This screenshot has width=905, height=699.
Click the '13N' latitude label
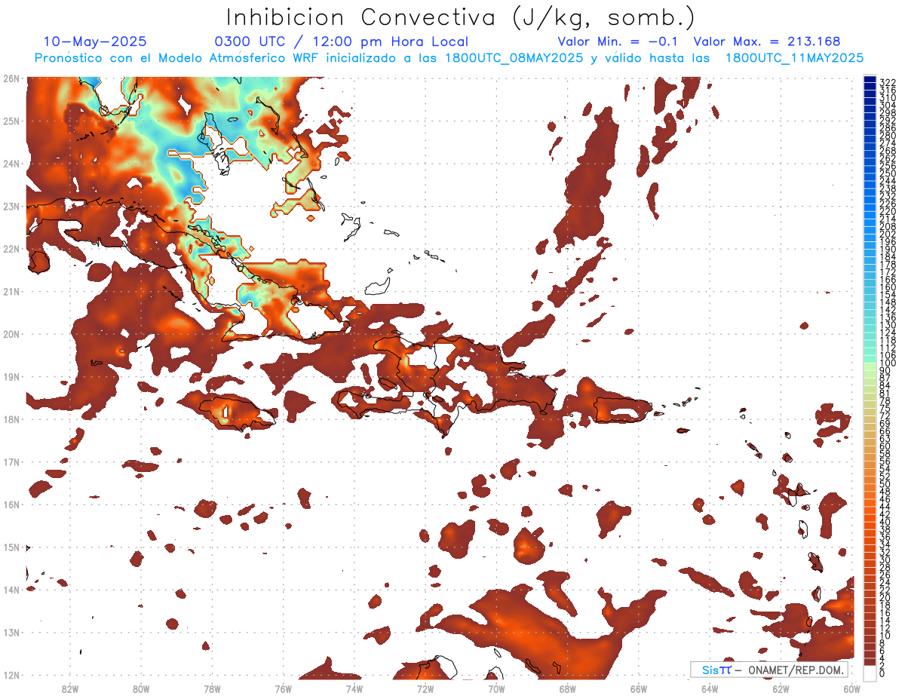click(11, 632)
